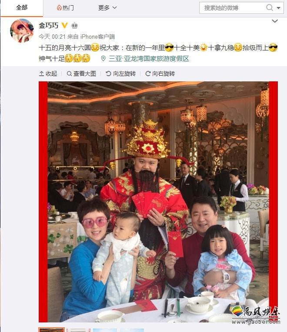Open the search options dropdown arrow

click(279, 8)
